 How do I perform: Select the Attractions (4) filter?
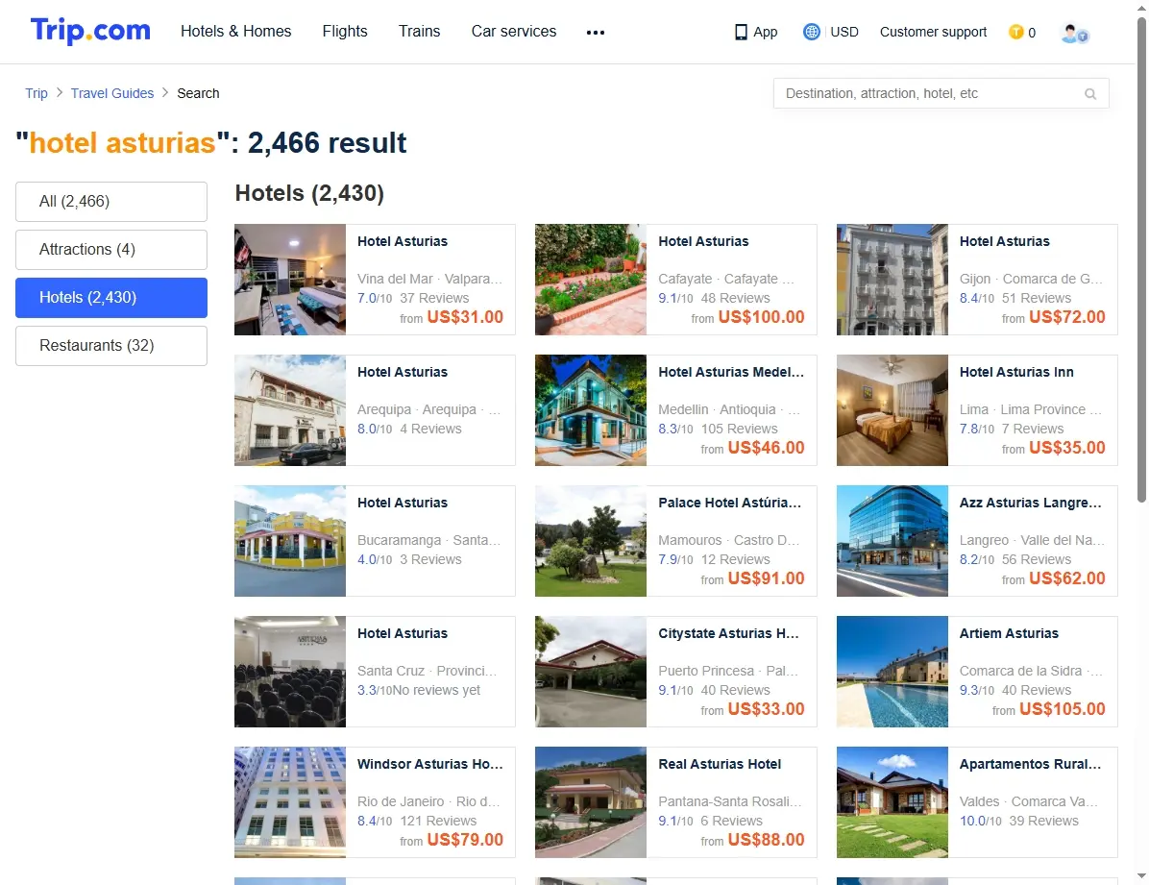[111, 249]
